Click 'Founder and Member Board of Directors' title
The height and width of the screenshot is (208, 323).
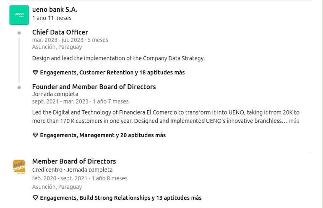pyautogui.click(x=94, y=87)
